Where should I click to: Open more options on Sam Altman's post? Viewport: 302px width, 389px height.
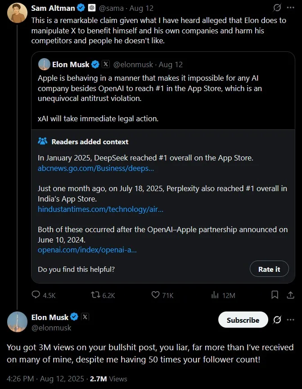click(x=291, y=8)
